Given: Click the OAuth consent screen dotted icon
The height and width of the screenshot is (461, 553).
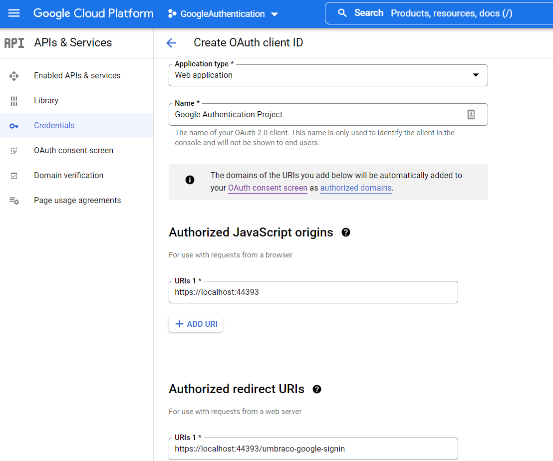Looking at the screenshot, I should point(14,151).
